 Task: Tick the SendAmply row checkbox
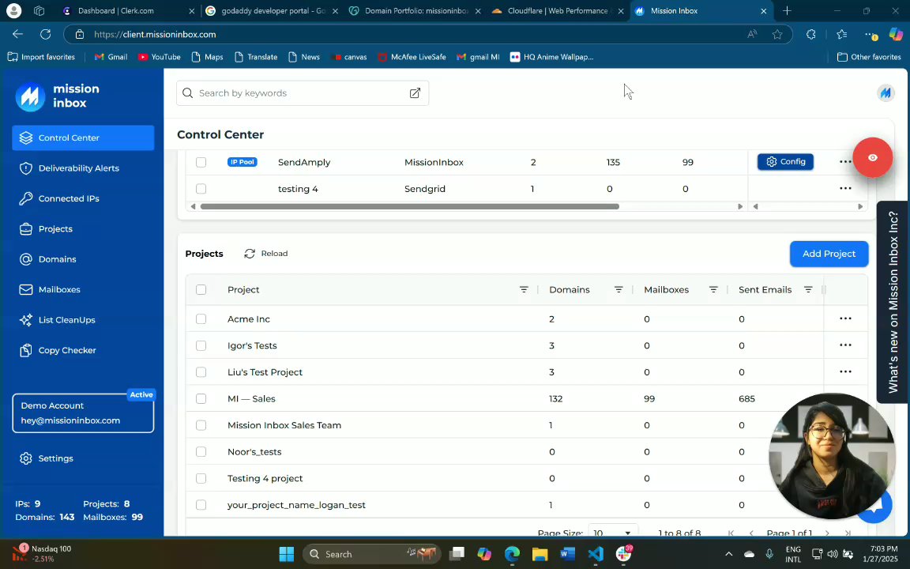pos(201,162)
